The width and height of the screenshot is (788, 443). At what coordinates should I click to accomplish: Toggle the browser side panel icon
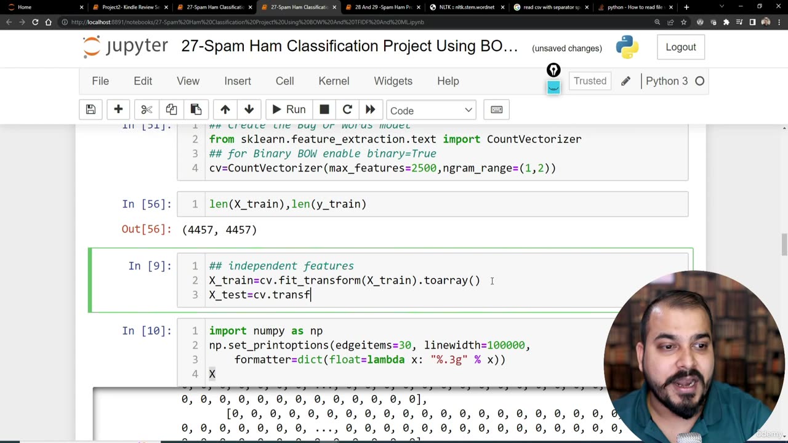(752, 22)
